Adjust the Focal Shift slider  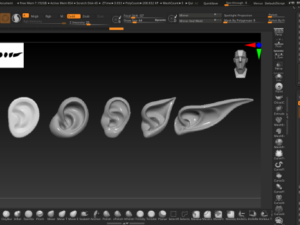tap(144, 16)
